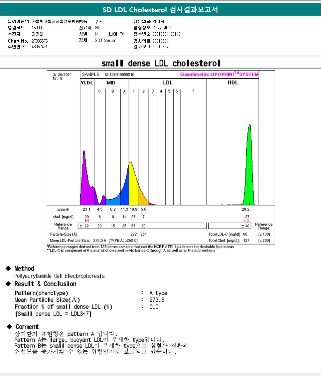Click the diamond bullet beside Comment

coord(9,326)
